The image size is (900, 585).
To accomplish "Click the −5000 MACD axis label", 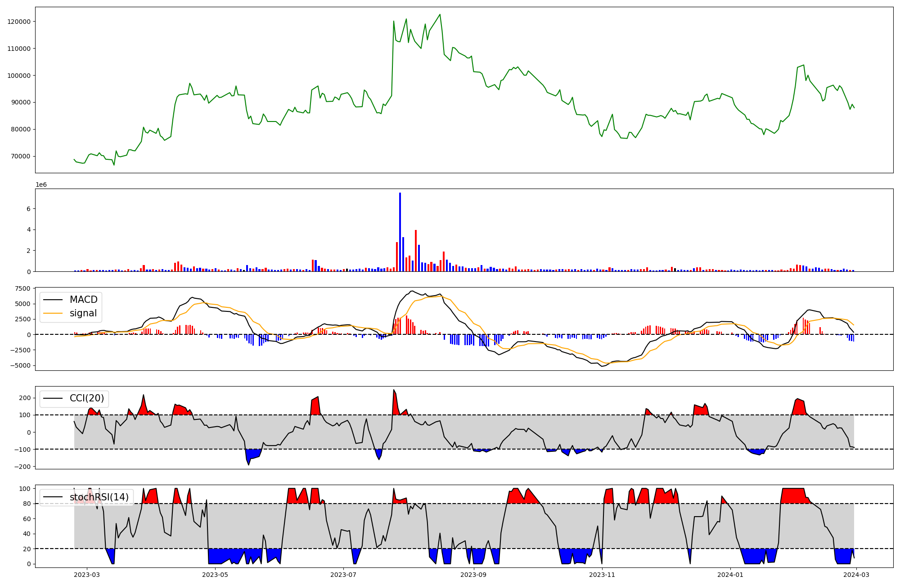I will click(x=21, y=365).
